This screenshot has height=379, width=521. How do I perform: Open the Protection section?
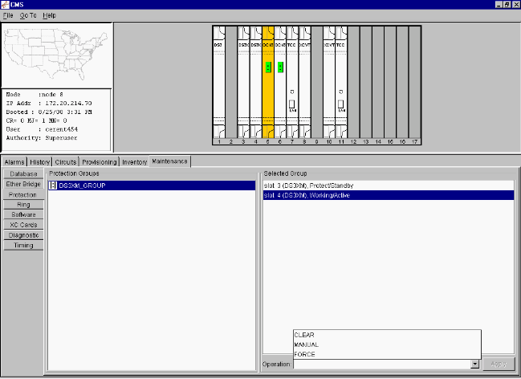coord(23,194)
